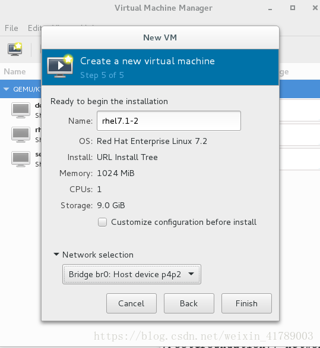Screen dimensions: 320x348
Task: Minimize the Virtual Machine Manager window
Action: pos(270,8)
